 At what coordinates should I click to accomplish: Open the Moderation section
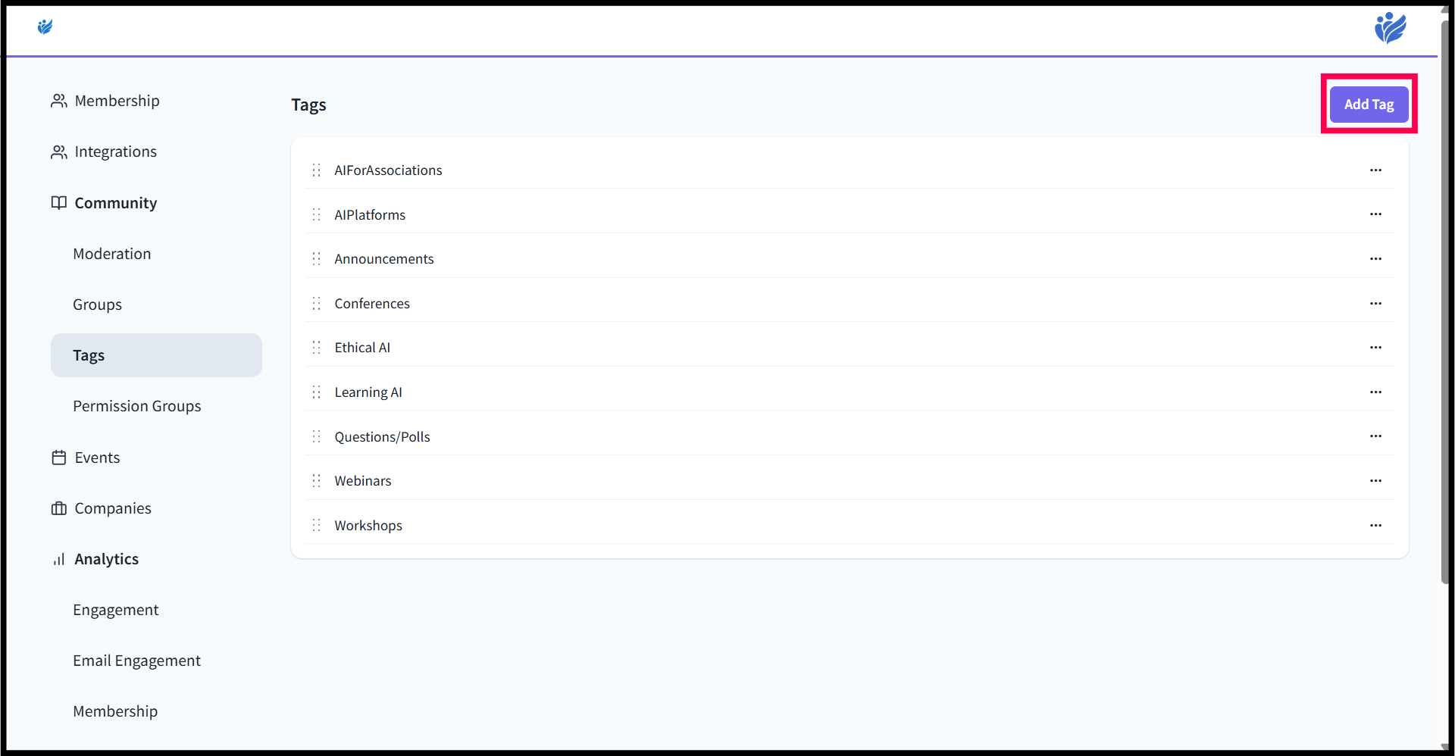(112, 254)
